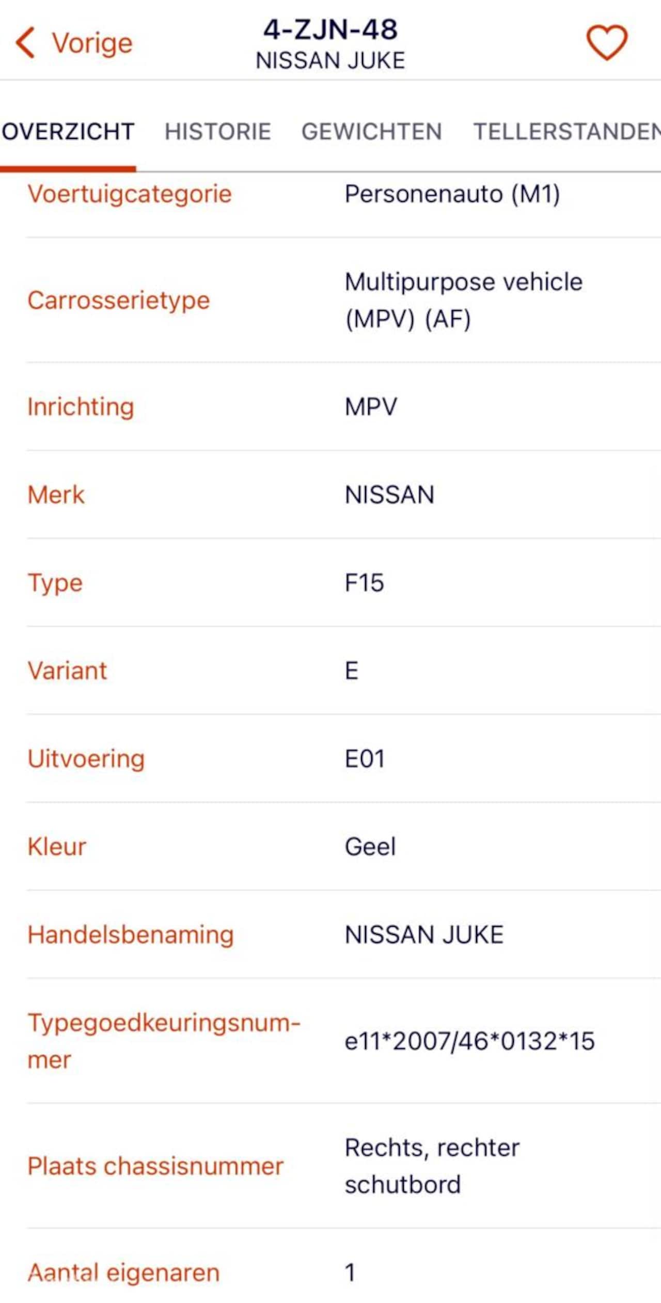Tap the Merk NISSAN value

pos(389,495)
